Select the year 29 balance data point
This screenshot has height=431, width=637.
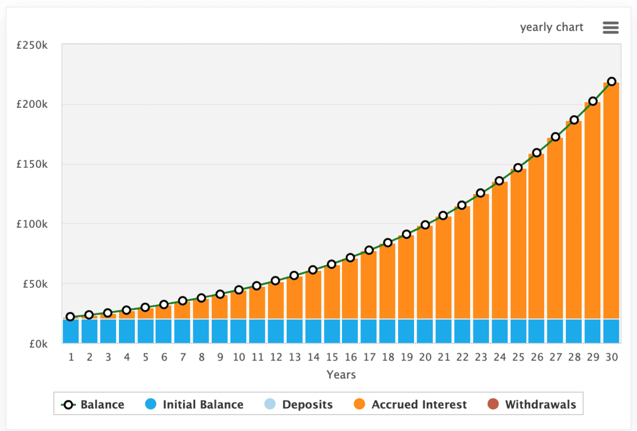tap(593, 101)
